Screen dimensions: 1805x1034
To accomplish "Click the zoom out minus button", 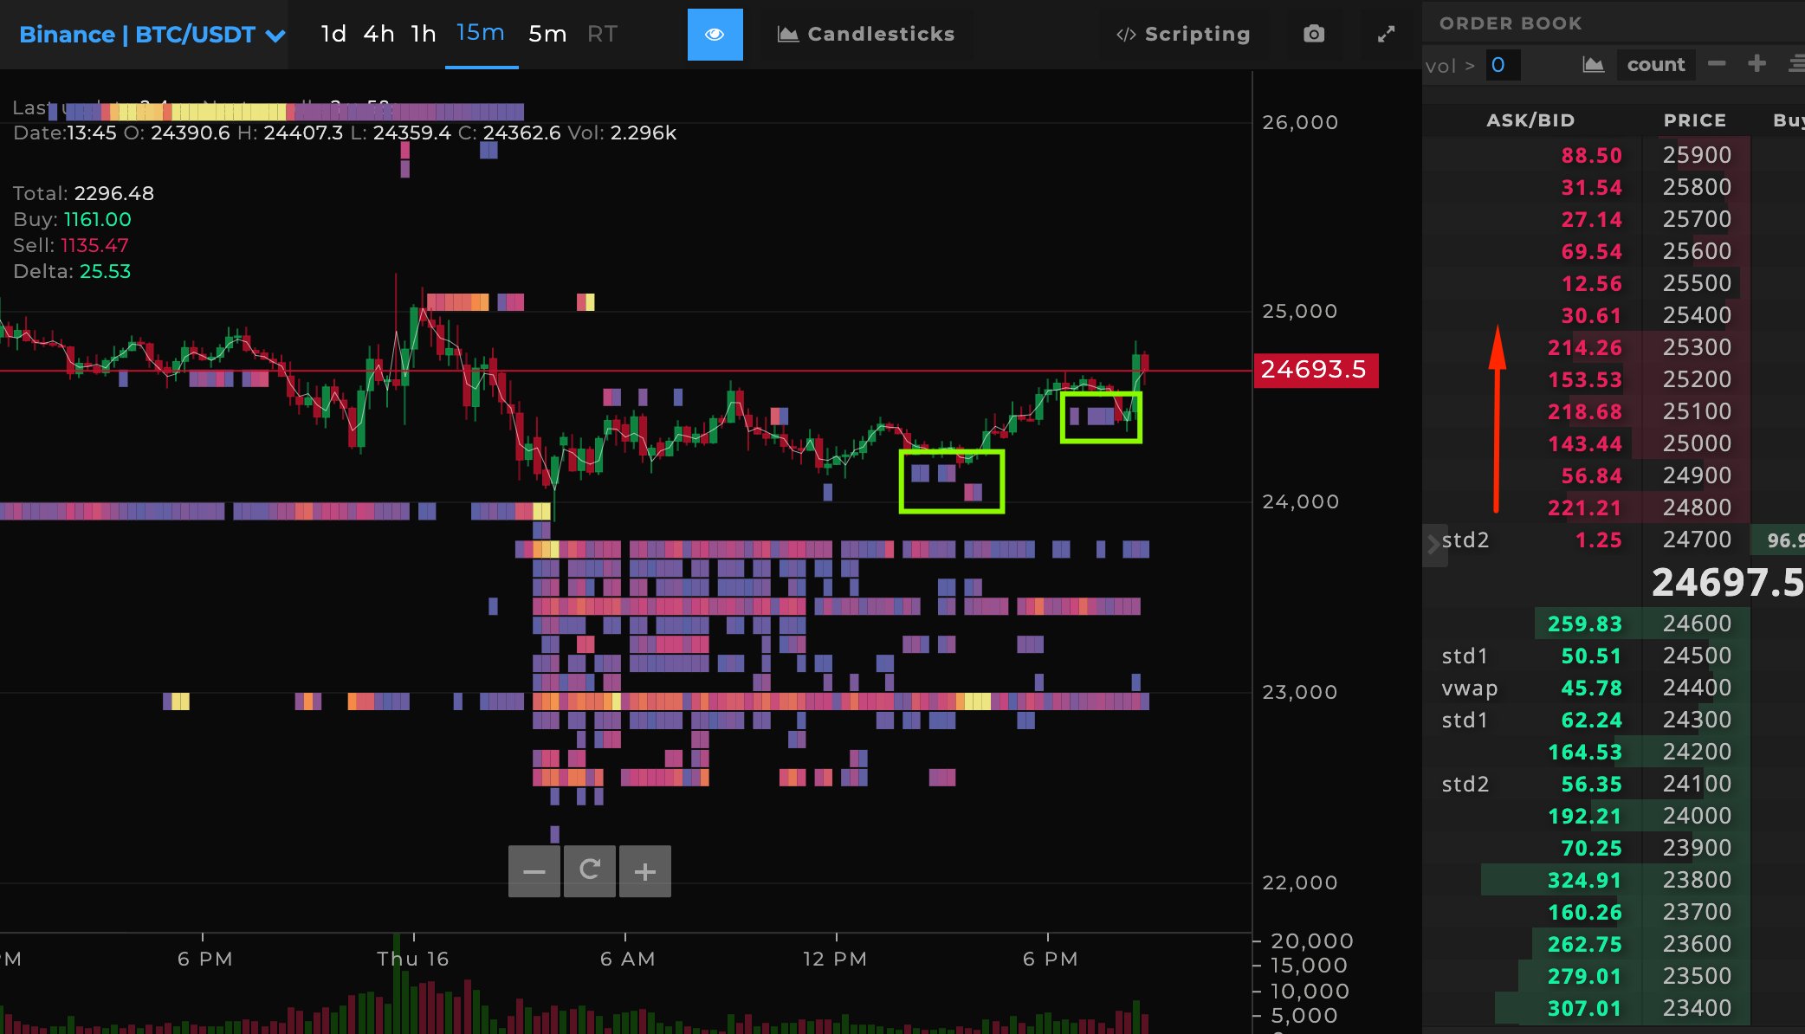I will pyautogui.click(x=533, y=870).
